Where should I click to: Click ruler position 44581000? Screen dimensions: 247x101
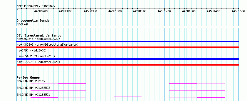pyautogui.click(x=115, y=11)
